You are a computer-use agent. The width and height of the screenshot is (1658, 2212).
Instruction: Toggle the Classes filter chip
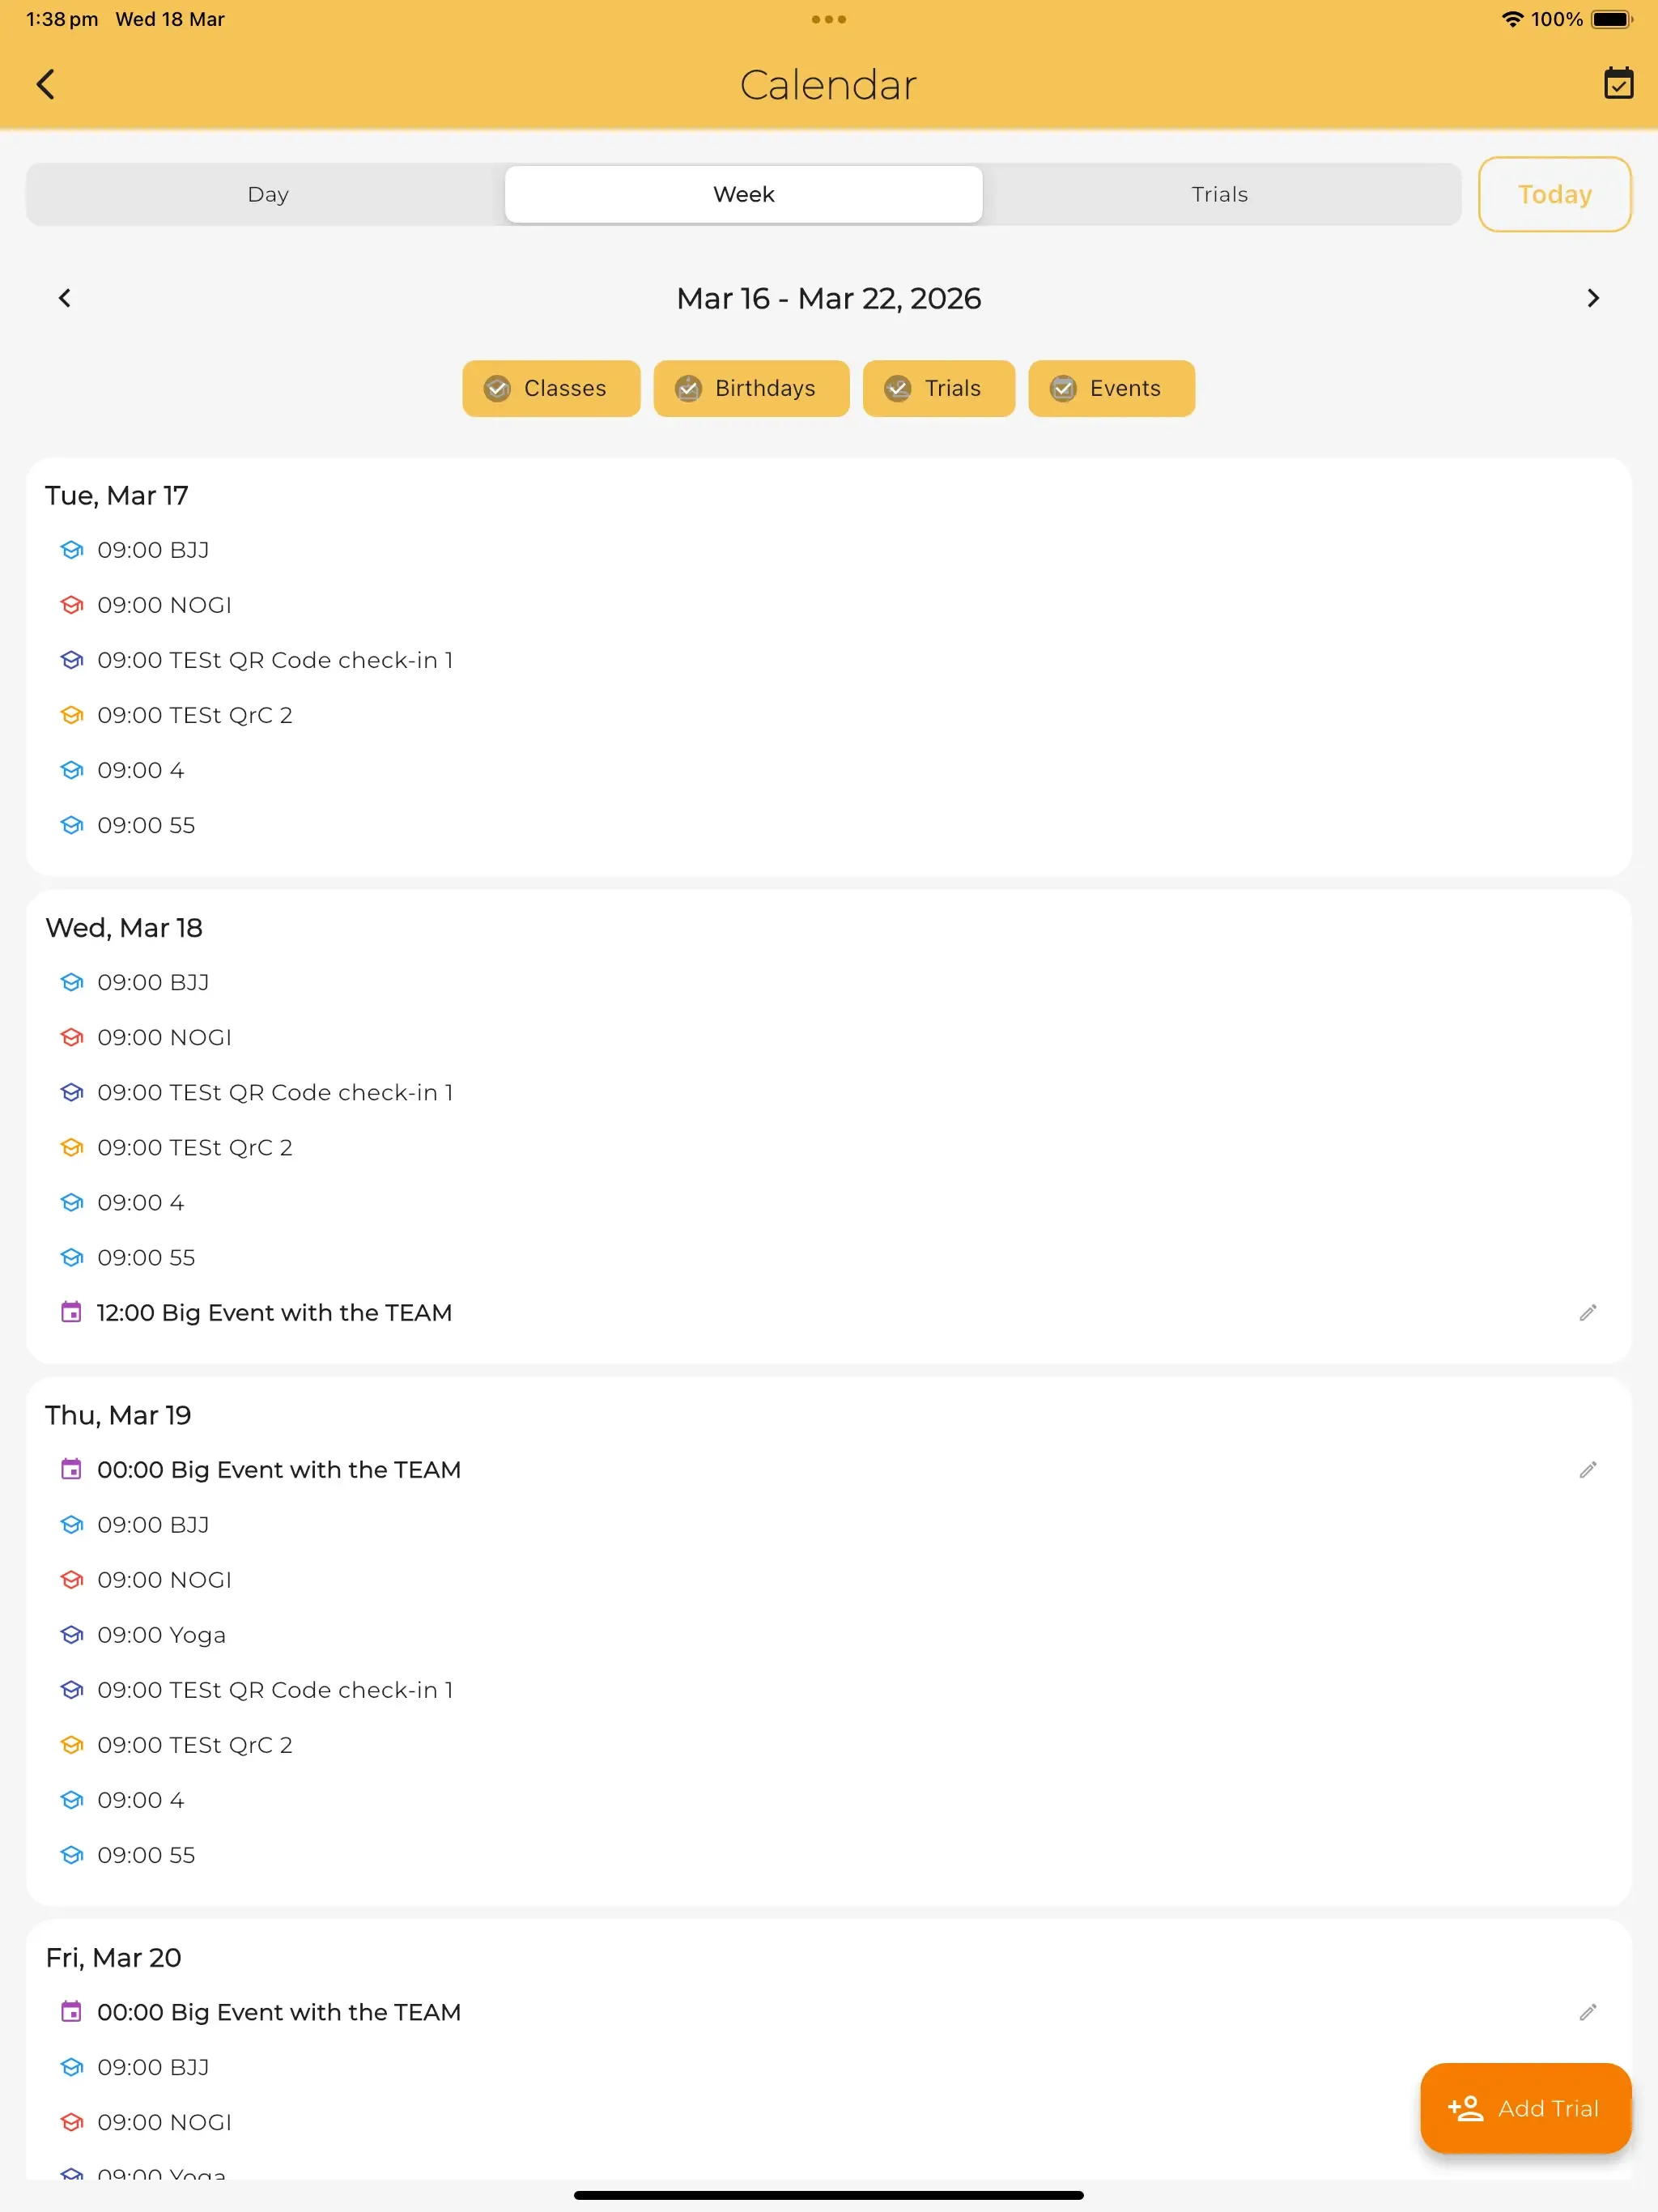pyautogui.click(x=551, y=388)
